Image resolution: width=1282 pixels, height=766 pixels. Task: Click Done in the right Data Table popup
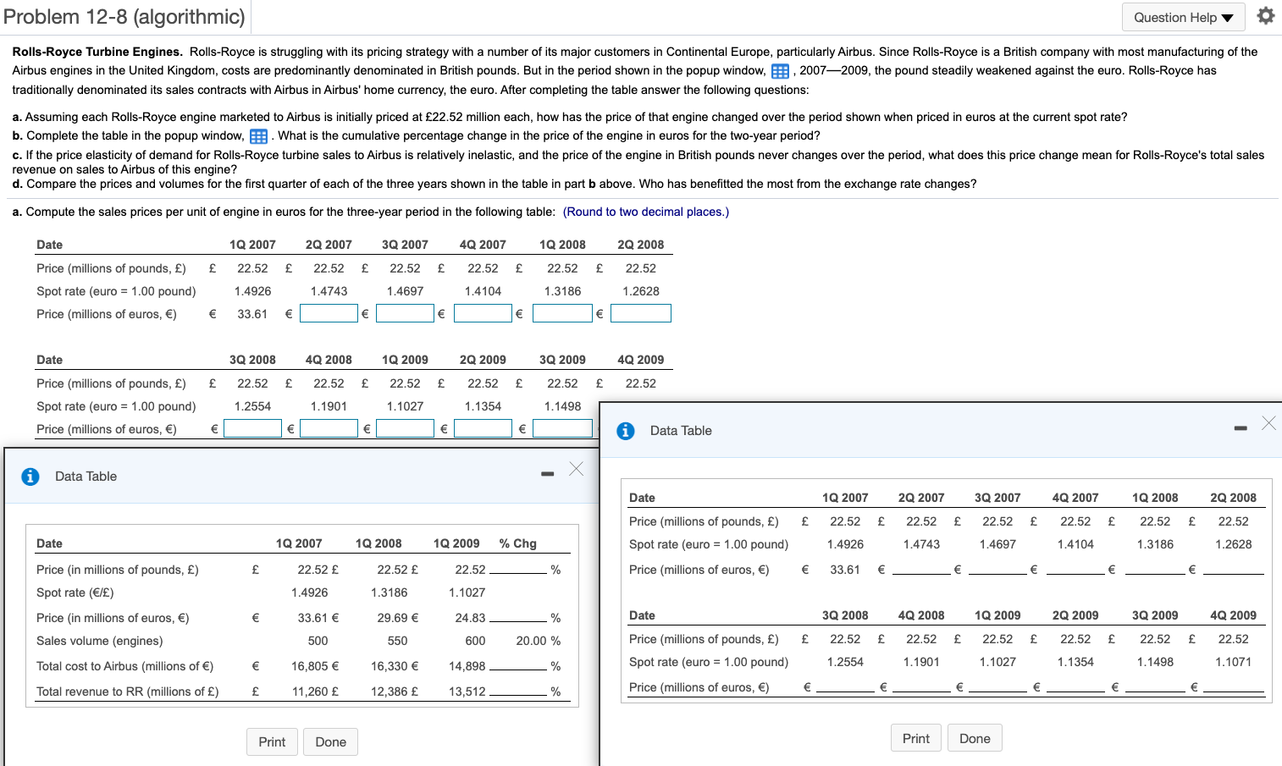[975, 738]
